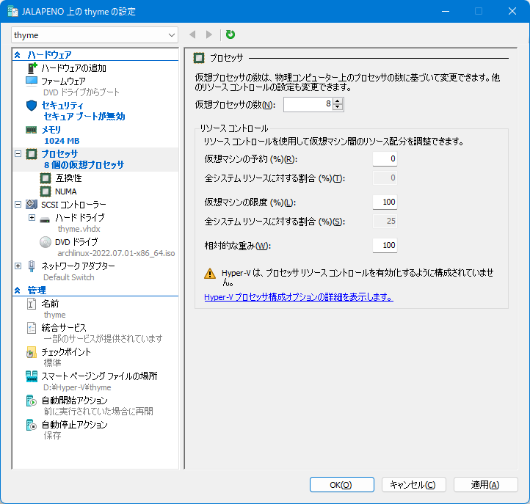Click the セキュリティ shield icon
Image resolution: width=530 pixels, height=504 pixels.
click(32, 106)
